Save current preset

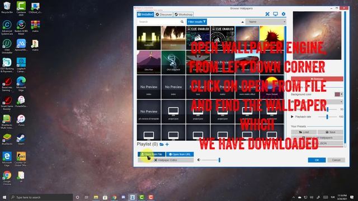coord(331,132)
